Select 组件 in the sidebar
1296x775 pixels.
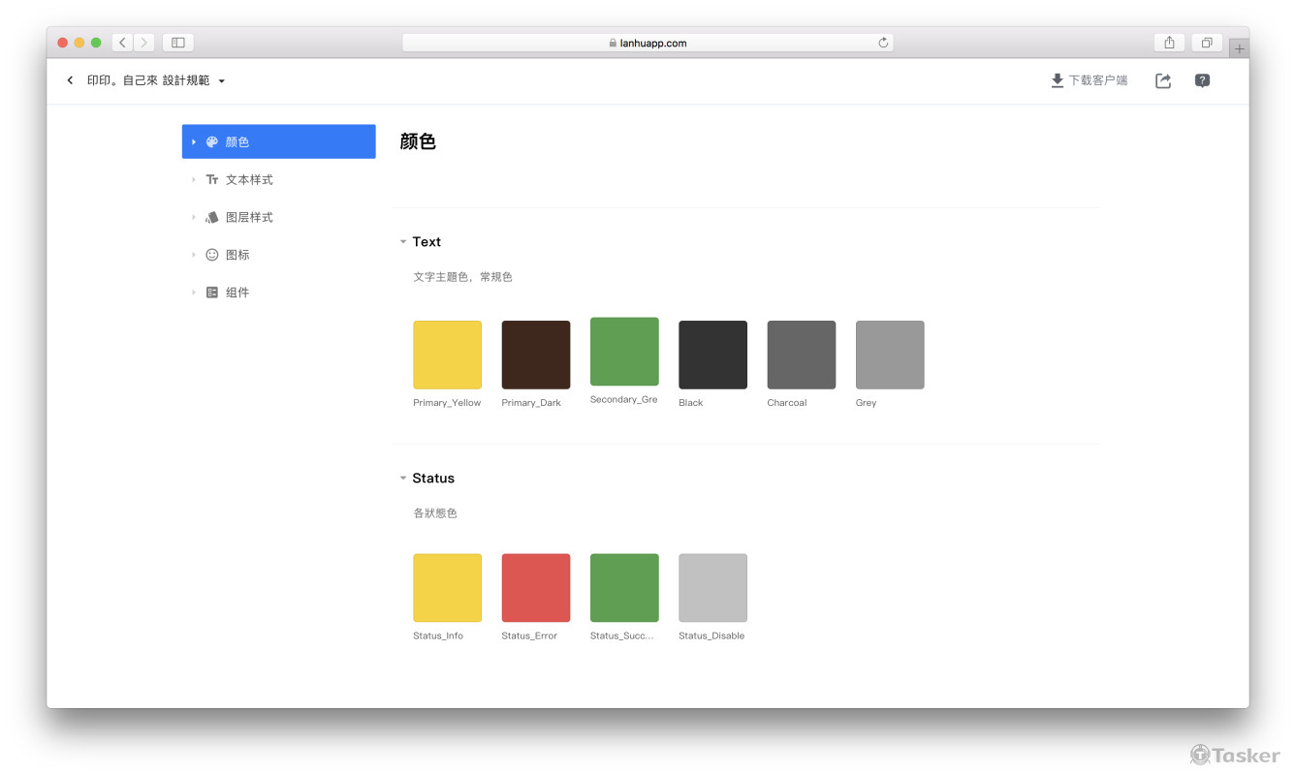coord(237,293)
